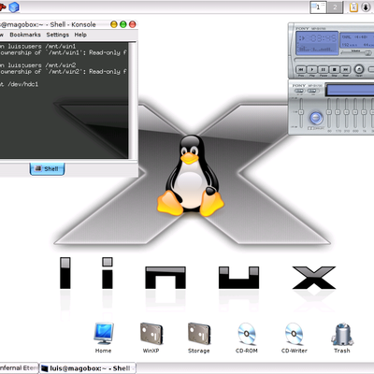Switch to virtual desktop 1
The image size is (374, 374).
coord(318,7)
